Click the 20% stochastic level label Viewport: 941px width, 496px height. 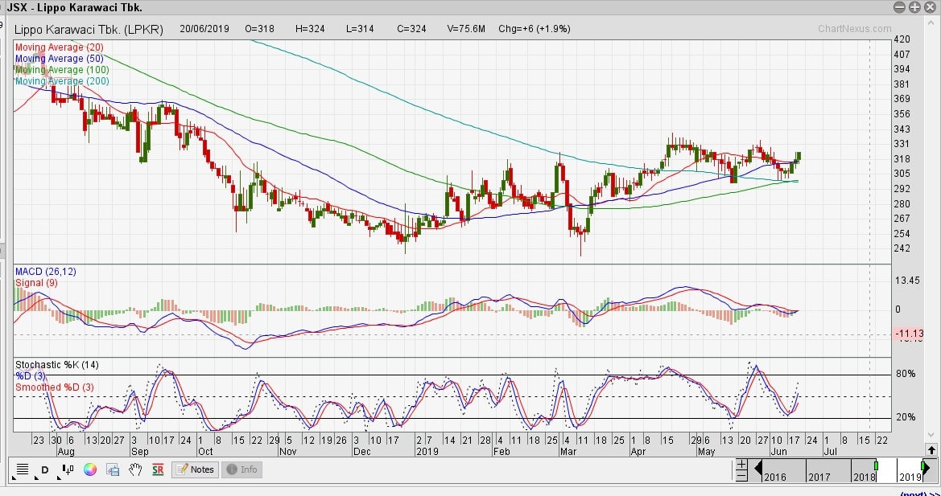906,417
